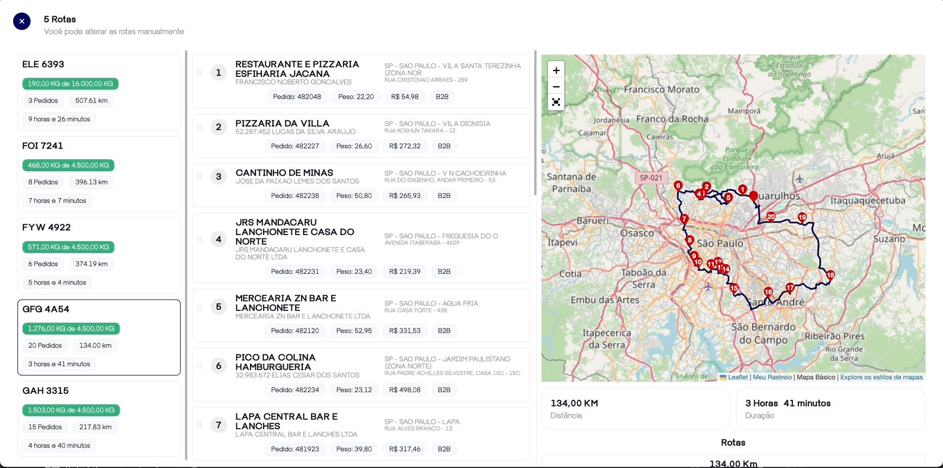Viewport: 943px width, 468px height.
Task: Select drag handle for Lapa Central Bar
Action: pos(199,425)
